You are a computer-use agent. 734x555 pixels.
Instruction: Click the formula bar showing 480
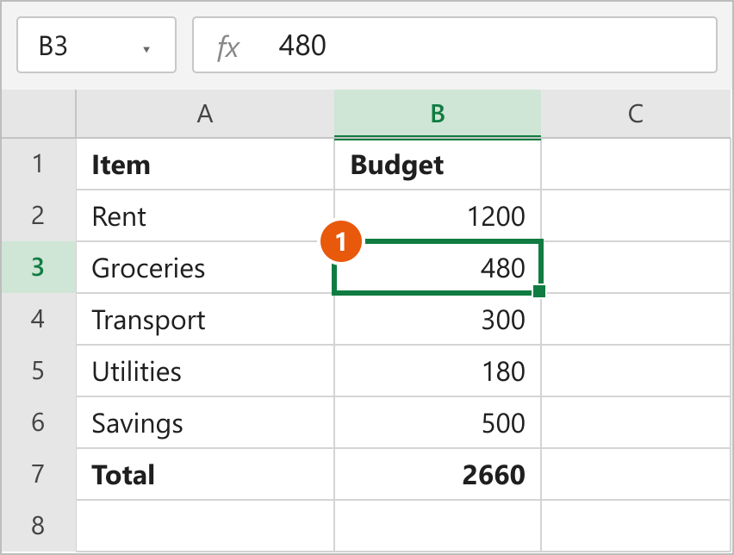click(x=455, y=45)
